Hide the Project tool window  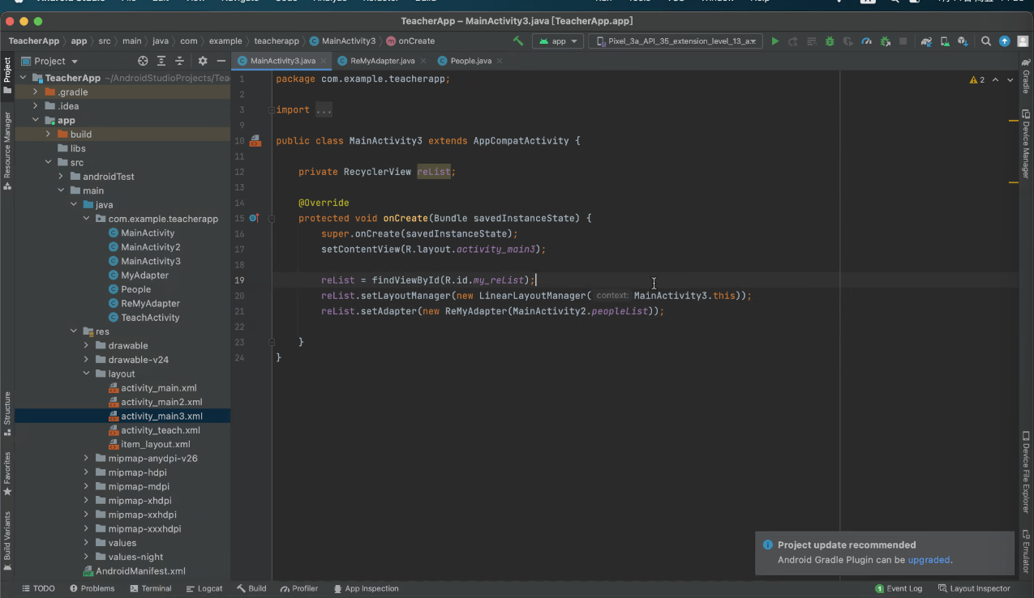coord(221,61)
